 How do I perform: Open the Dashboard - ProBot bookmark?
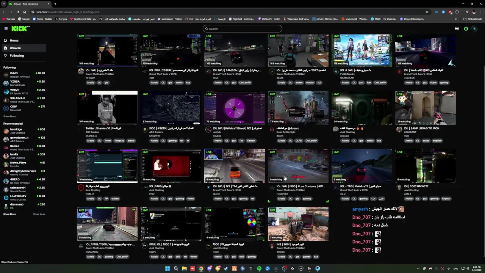tap(169, 19)
